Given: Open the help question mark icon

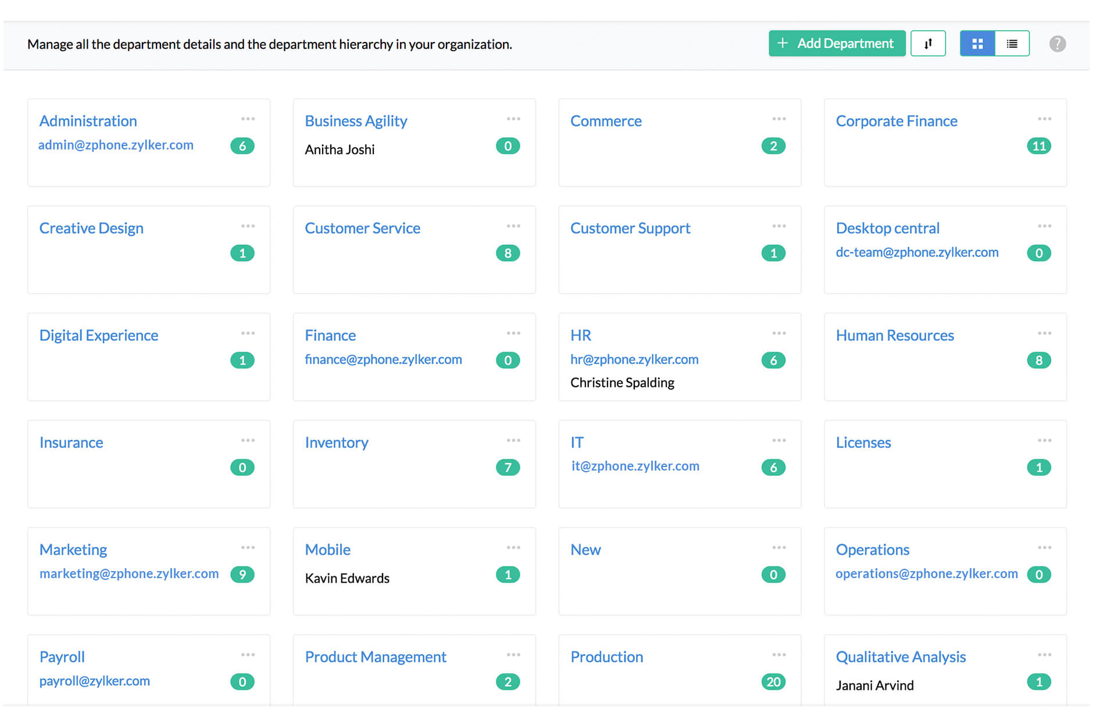Looking at the screenshot, I should [x=1058, y=43].
